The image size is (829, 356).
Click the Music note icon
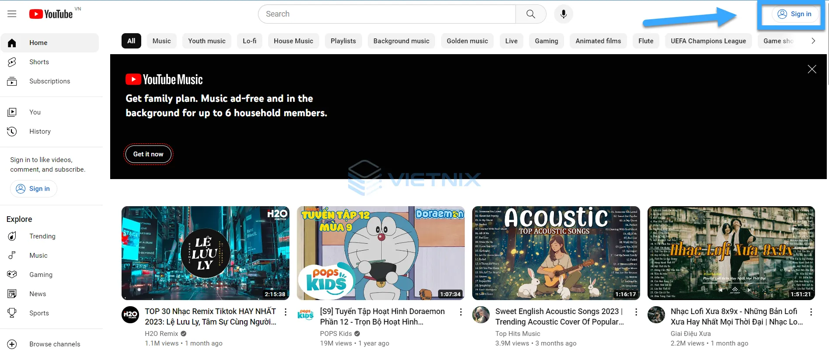[x=12, y=256]
